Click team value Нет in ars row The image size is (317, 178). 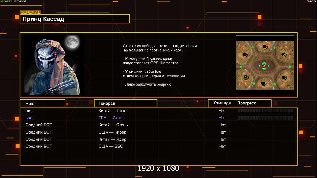(x=222, y=111)
